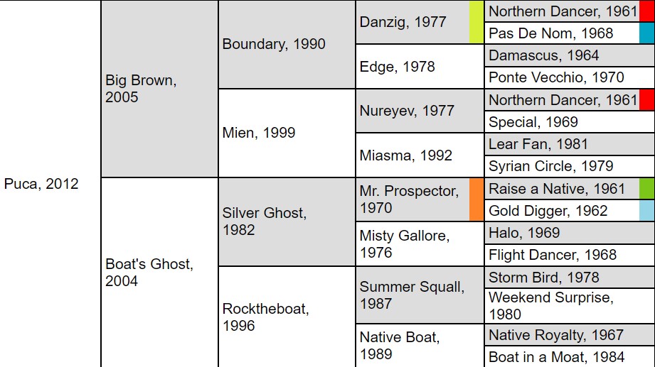
Task: Click the orange swatch beside Mr. Prospector
Action: (x=476, y=199)
